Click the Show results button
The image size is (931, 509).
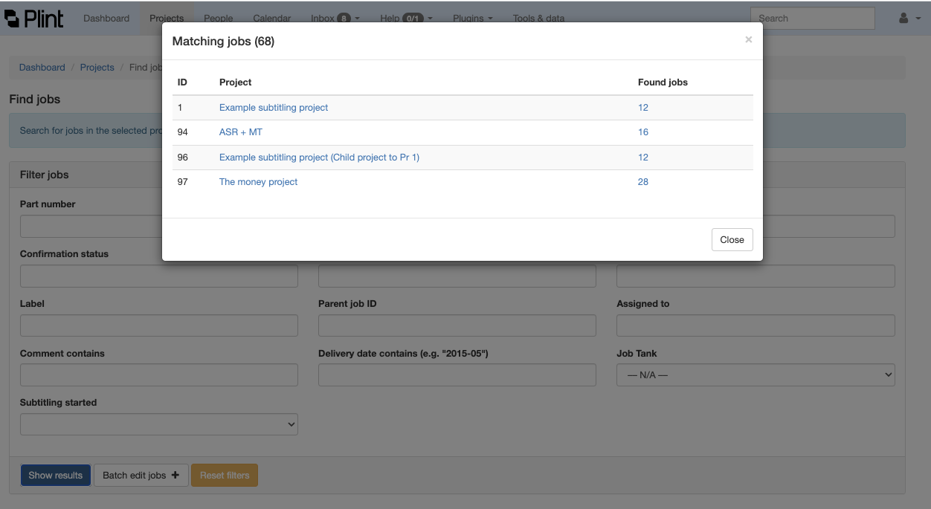point(56,476)
